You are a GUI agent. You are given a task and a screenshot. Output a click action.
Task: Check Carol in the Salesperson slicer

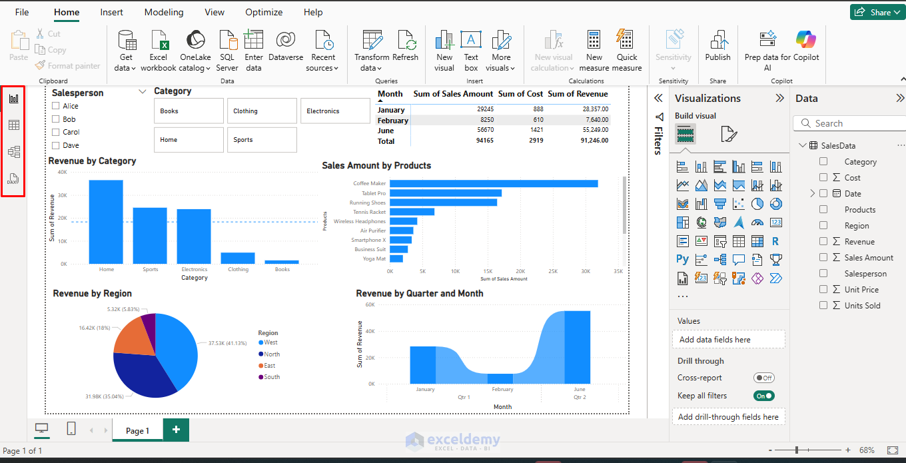(56, 132)
